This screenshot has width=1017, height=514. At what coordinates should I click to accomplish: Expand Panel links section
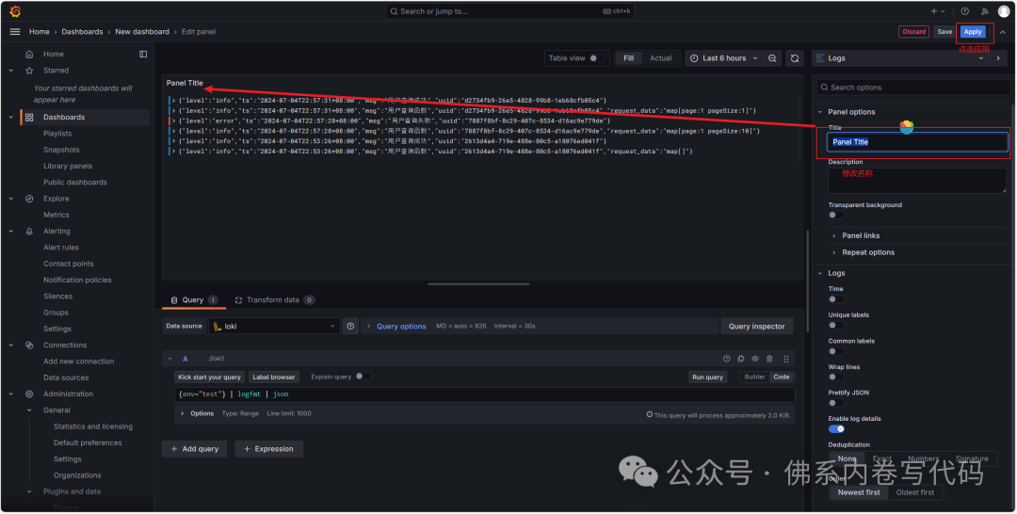pyautogui.click(x=860, y=235)
